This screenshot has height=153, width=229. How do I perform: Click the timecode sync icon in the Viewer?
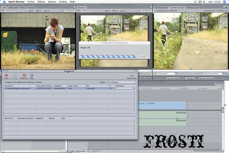pos(62,11)
